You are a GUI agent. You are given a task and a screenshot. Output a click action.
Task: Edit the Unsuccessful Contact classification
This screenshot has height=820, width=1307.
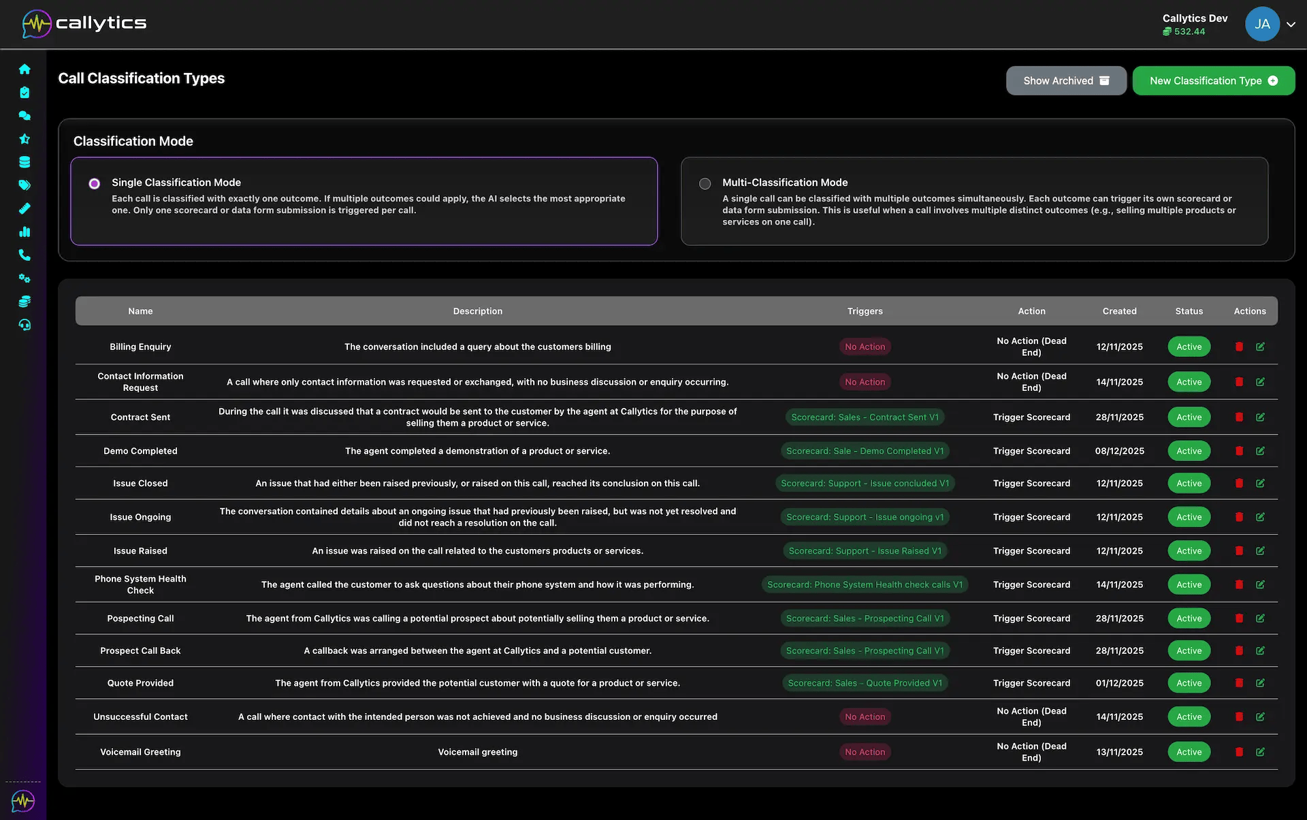point(1260,716)
